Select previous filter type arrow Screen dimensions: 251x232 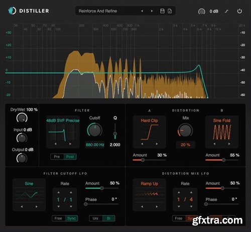[55, 144]
